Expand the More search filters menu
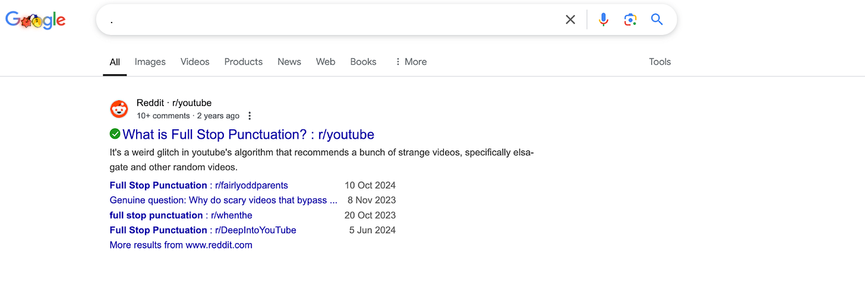This screenshot has width=865, height=287. (x=411, y=62)
